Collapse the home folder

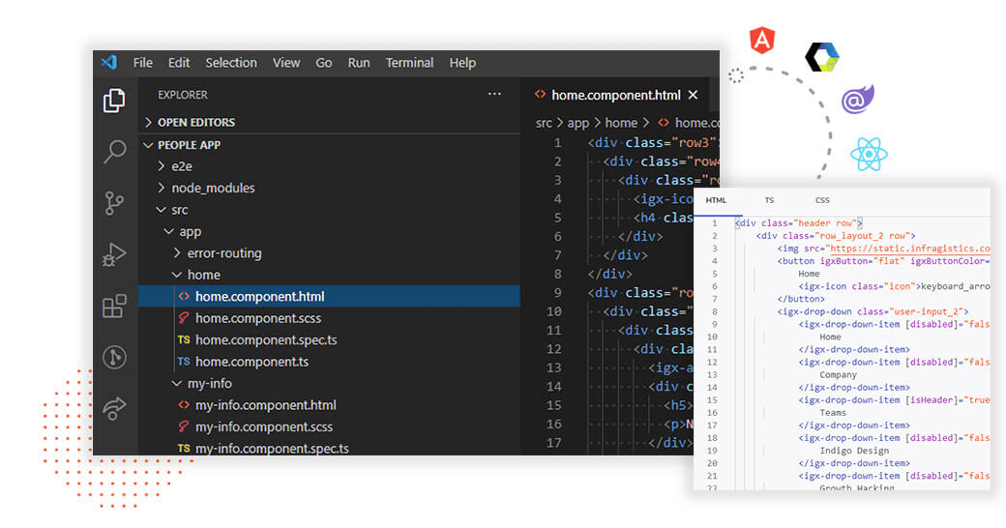tap(176, 275)
